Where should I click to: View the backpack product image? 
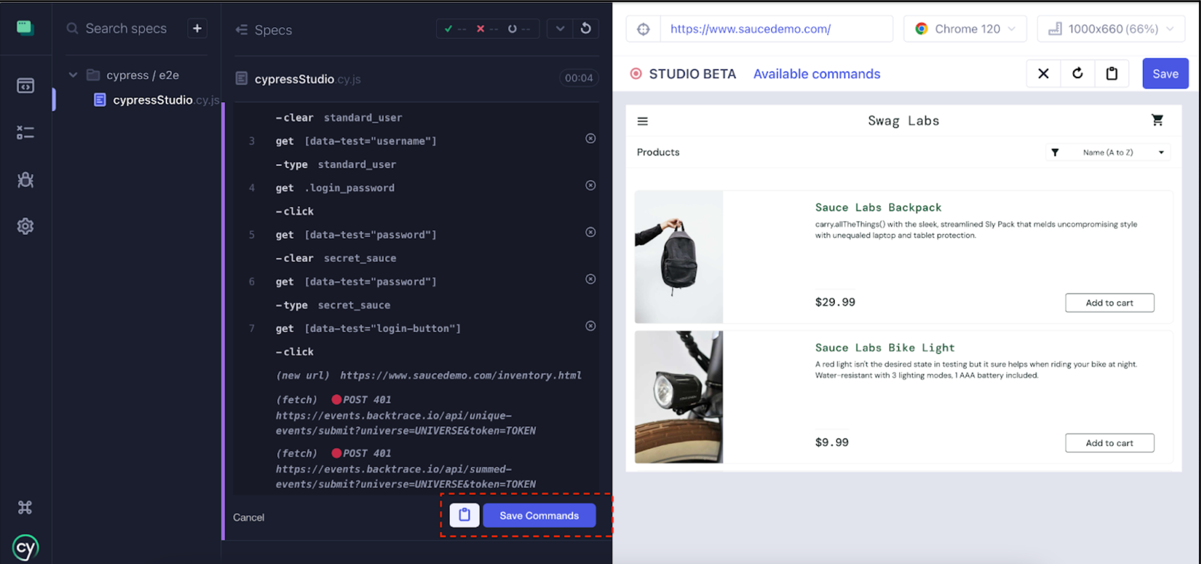click(679, 257)
